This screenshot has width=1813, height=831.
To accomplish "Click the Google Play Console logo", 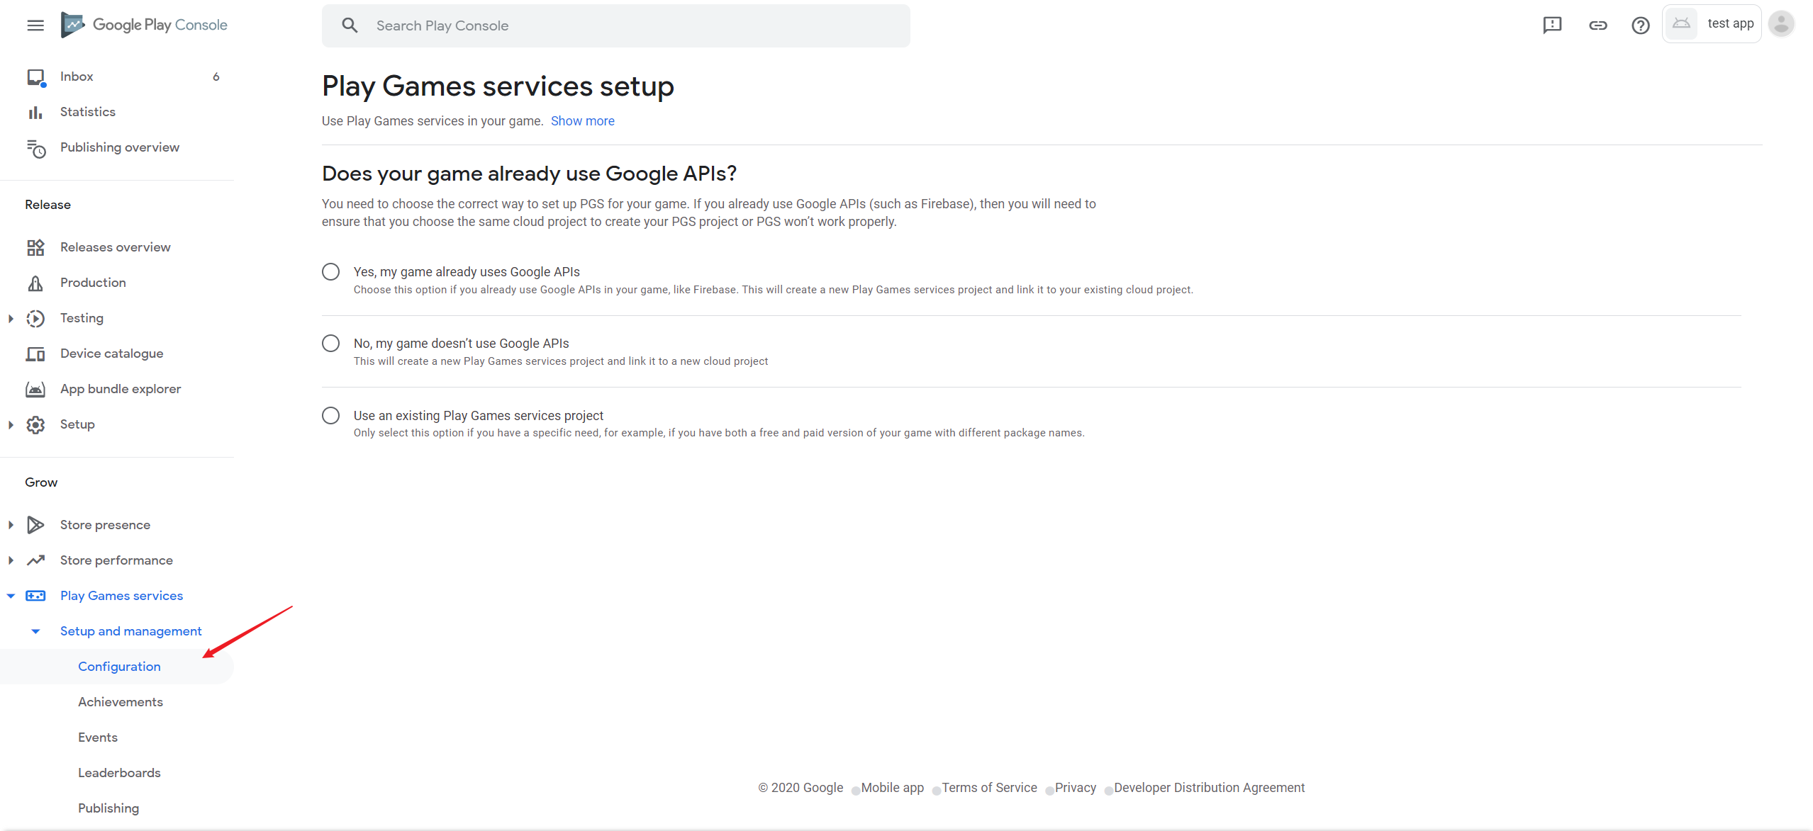I will [x=144, y=25].
